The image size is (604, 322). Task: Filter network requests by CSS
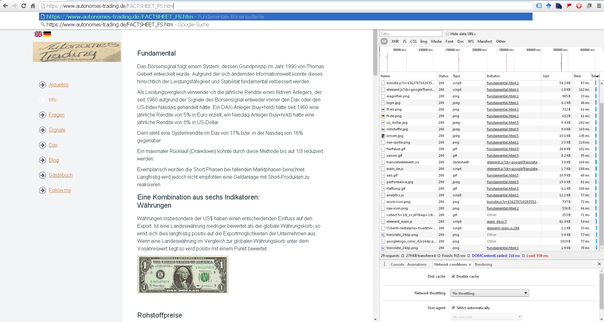coord(413,41)
